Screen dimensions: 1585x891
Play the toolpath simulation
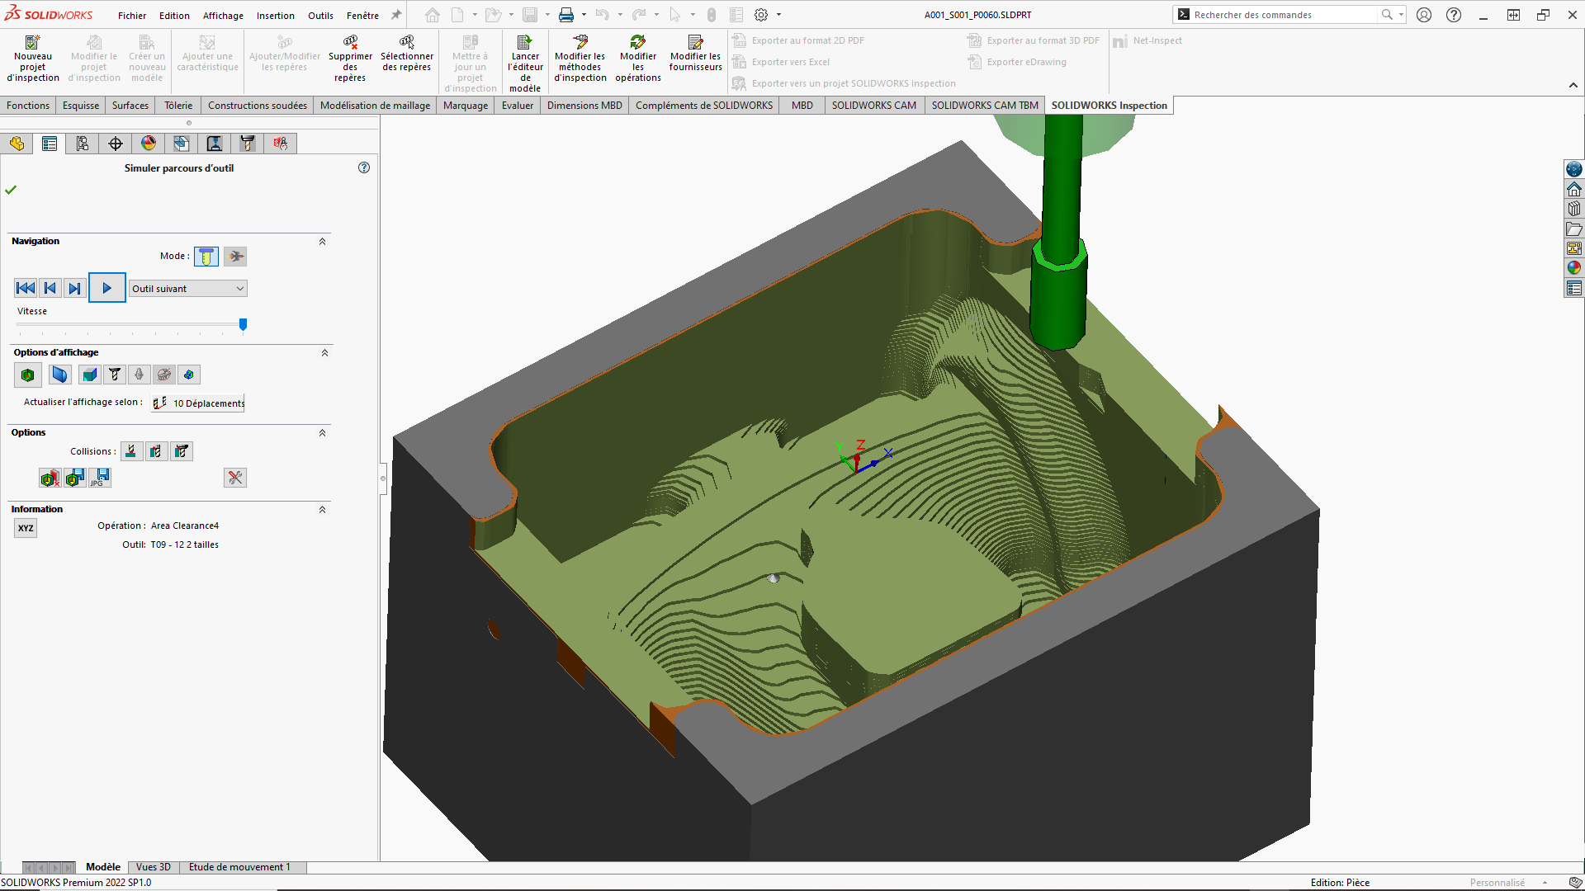point(107,288)
